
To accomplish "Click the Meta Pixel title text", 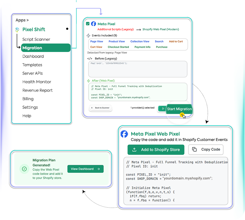I will click(x=106, y=24).
